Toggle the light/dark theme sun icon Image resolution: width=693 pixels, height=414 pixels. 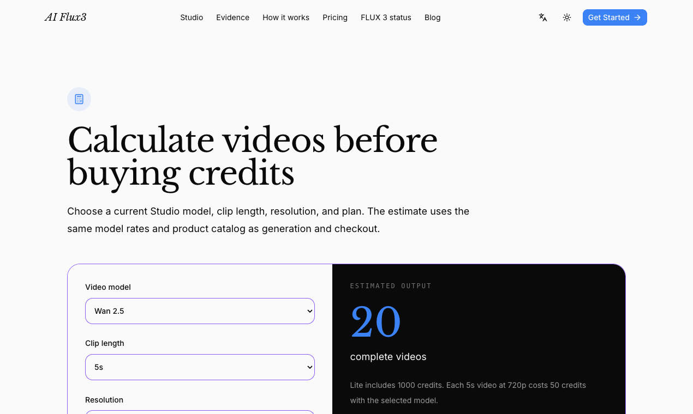567,17
